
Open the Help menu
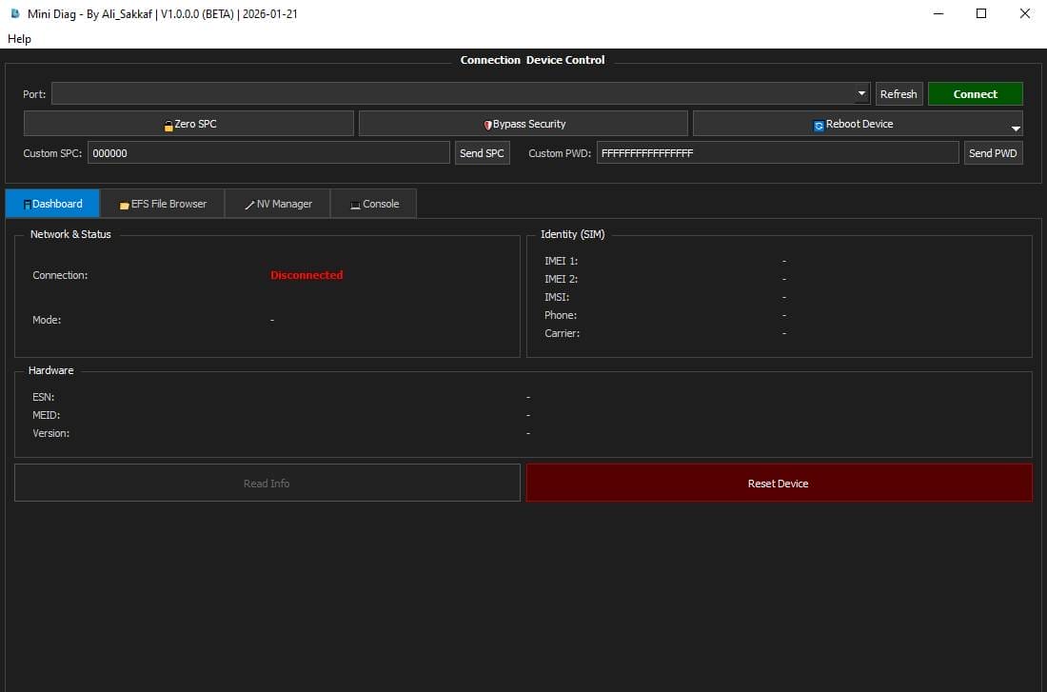[19, 39]
